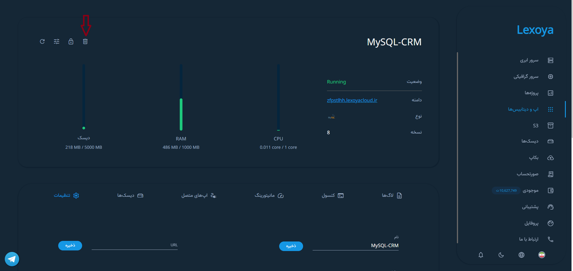Save the name with ذخیره button
Screen dimensions: 573x271
[291, 246]
